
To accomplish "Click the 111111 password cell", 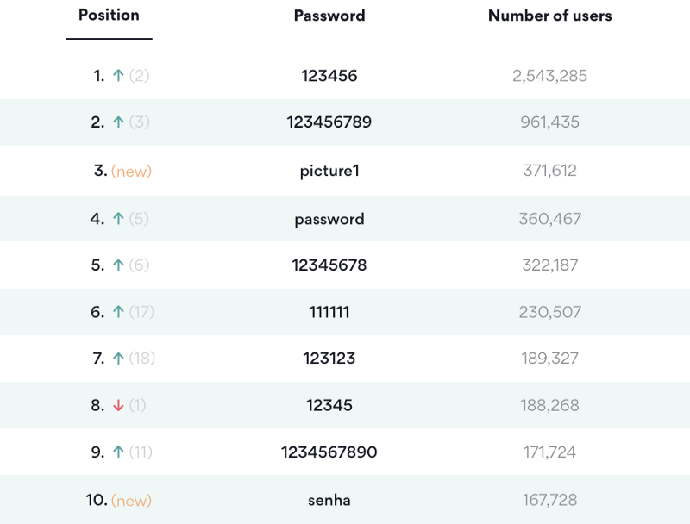I will [329, 312].
